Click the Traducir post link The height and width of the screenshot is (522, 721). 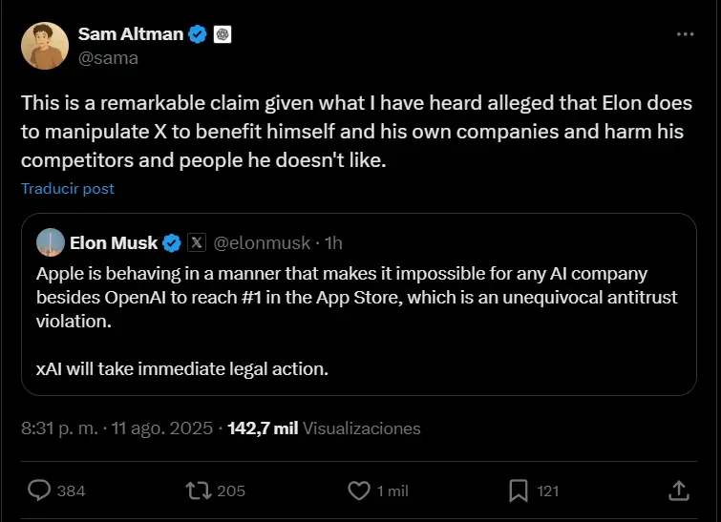click(68, 188)
